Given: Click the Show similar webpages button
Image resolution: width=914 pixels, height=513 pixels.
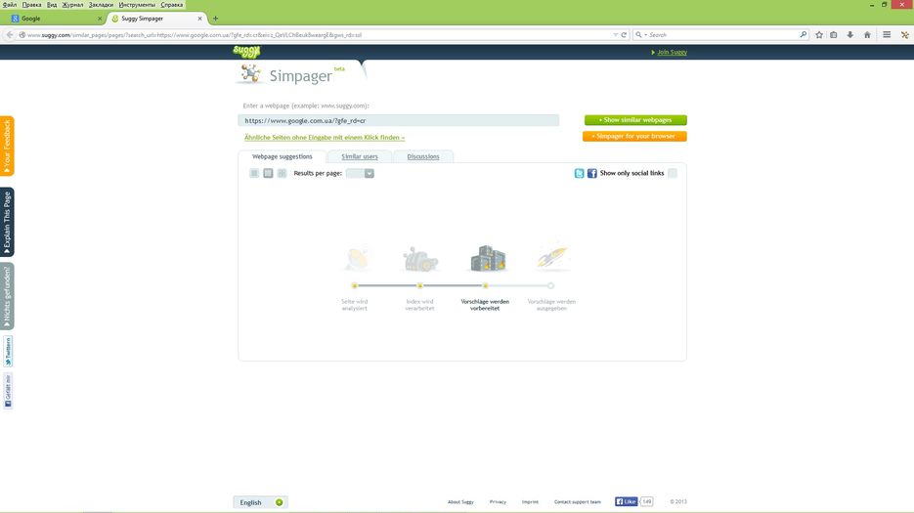Looking at the screenshot, I should (635, 120).
